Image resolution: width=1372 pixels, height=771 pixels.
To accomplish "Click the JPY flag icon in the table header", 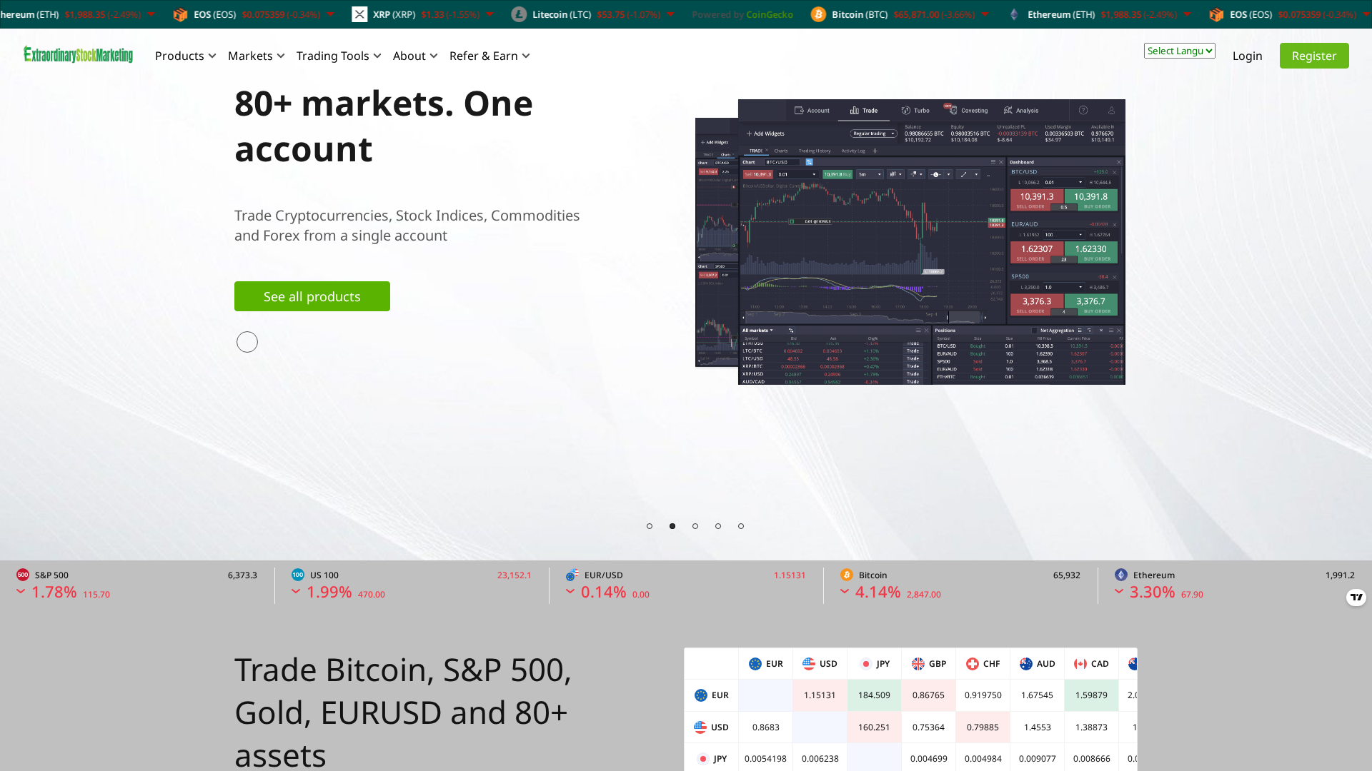I will coord(865,663).
